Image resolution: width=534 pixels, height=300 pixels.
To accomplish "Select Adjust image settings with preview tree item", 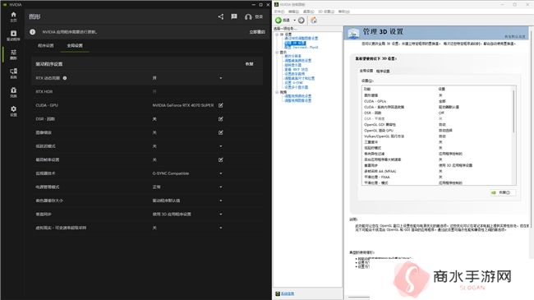I will [x=301, y=39].
